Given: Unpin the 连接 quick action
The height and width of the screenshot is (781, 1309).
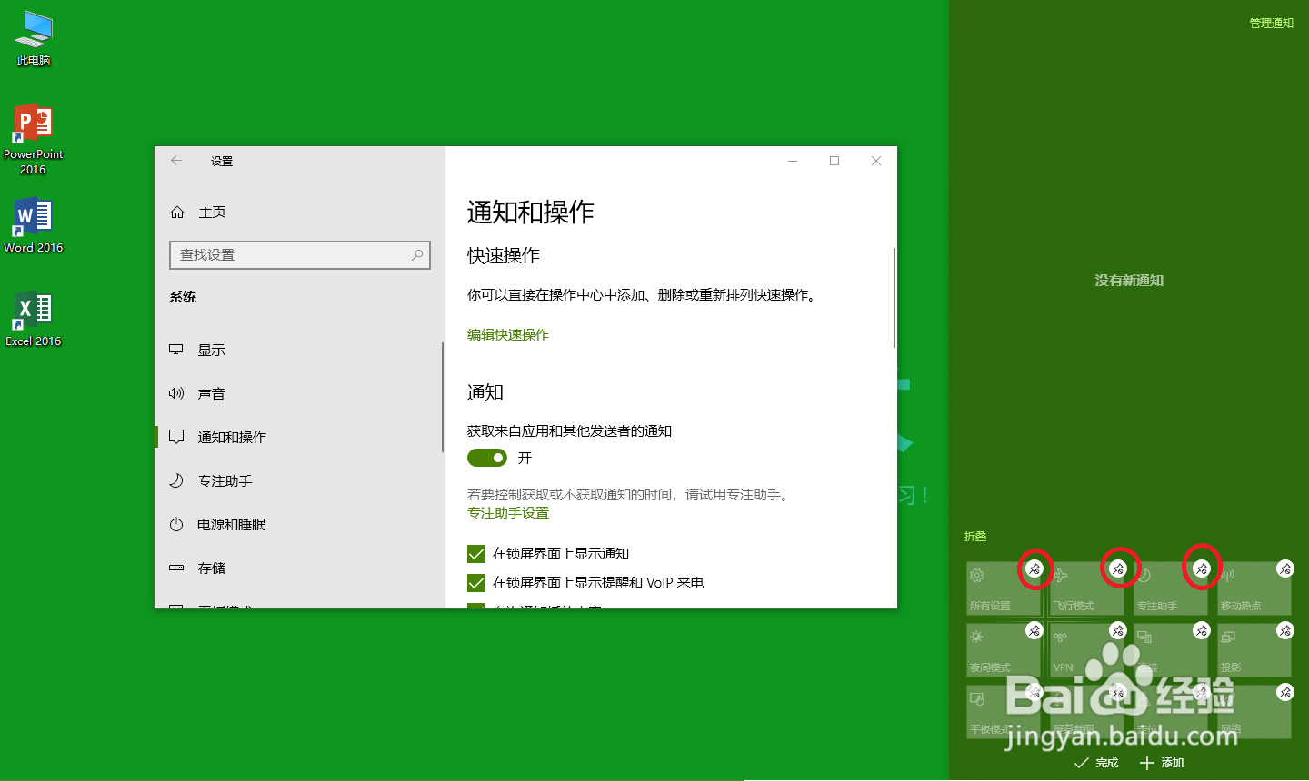Looking at the screenshot, I should 1202,630.
